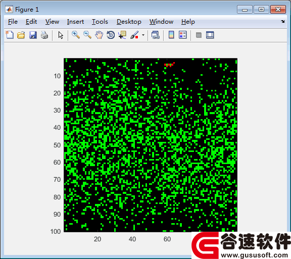The height and width of the screenshot is (259, 291).
Task: Save the figure with the floppy disk icon
Action: point(33,35)
